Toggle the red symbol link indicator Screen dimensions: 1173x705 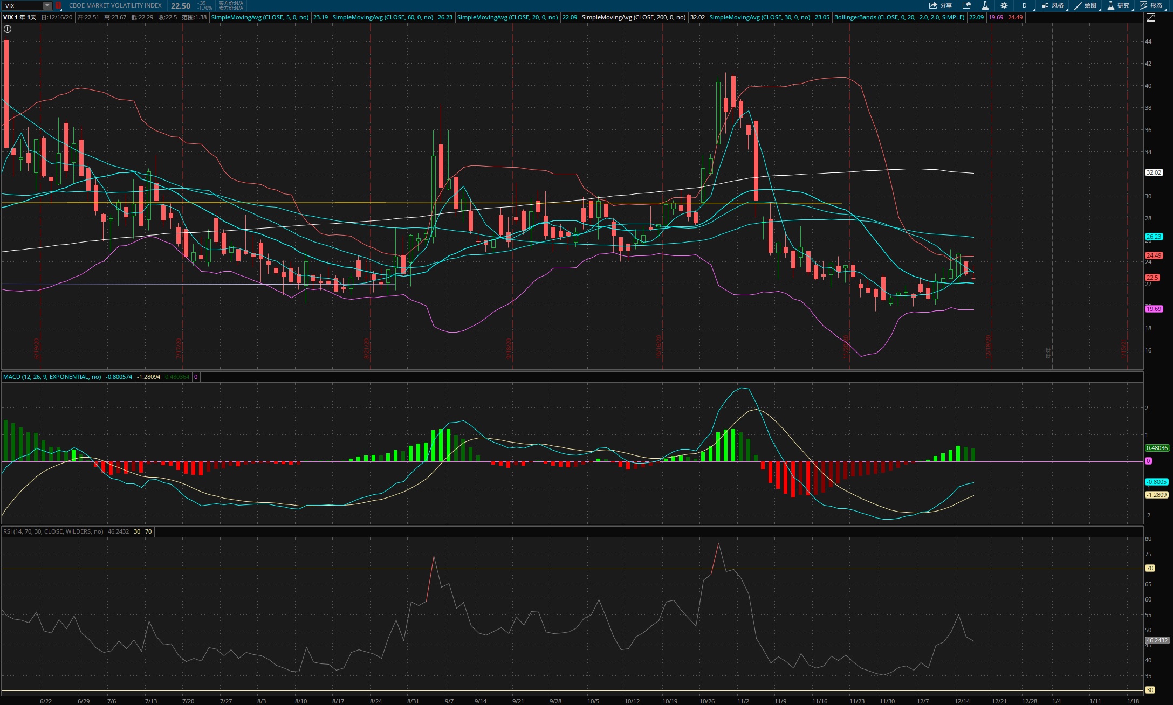click(58, 5)
